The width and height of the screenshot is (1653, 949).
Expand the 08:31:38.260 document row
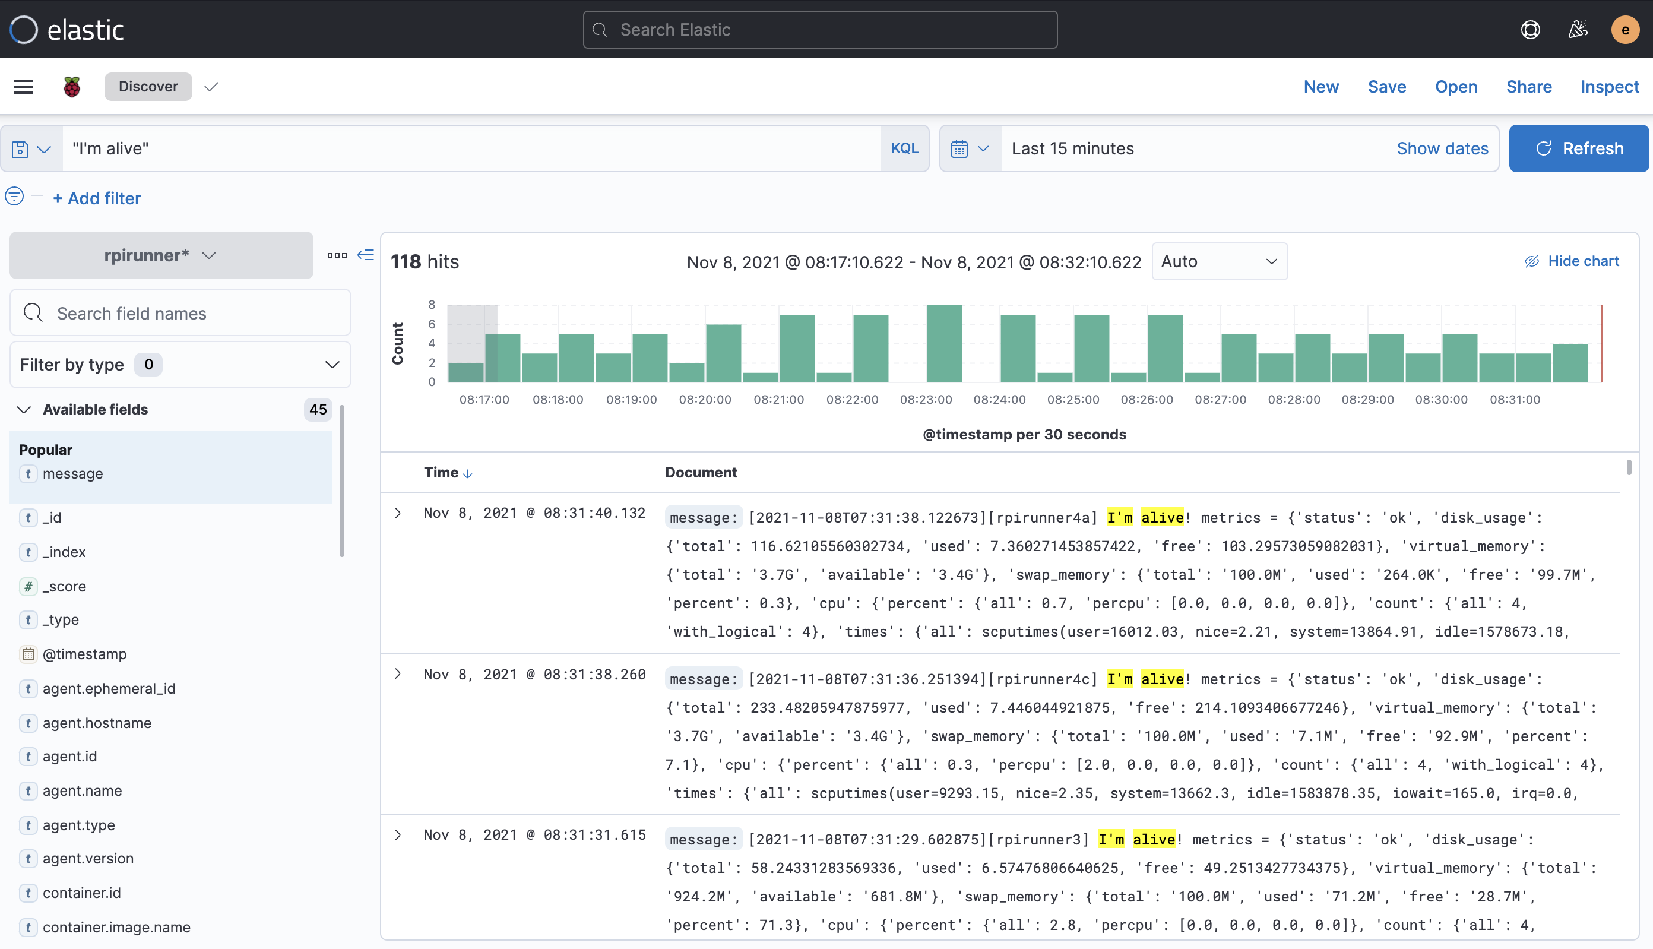(398, 674)
